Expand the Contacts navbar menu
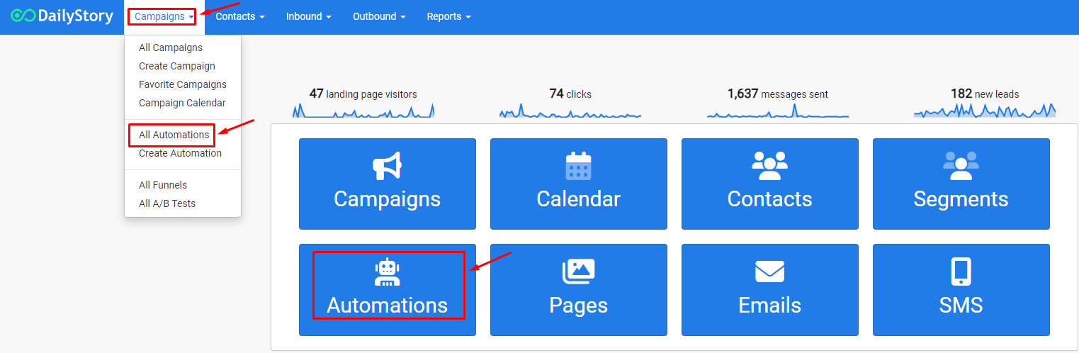1079x353 pixels. pyautogui.click(x=240, y=16)
